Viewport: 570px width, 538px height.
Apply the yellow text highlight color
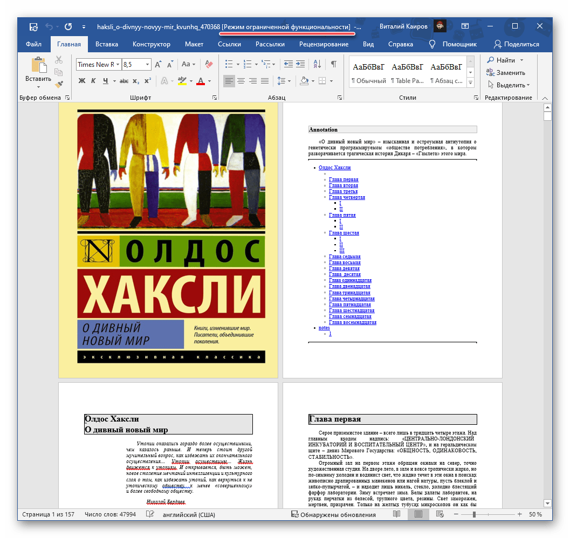coord(182,81)
